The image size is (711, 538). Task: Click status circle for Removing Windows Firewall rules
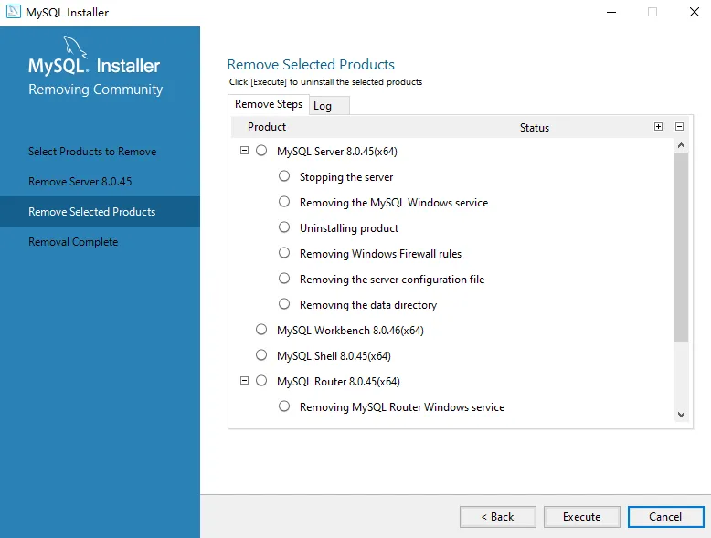pyautogui.click(x=284, y=253)
